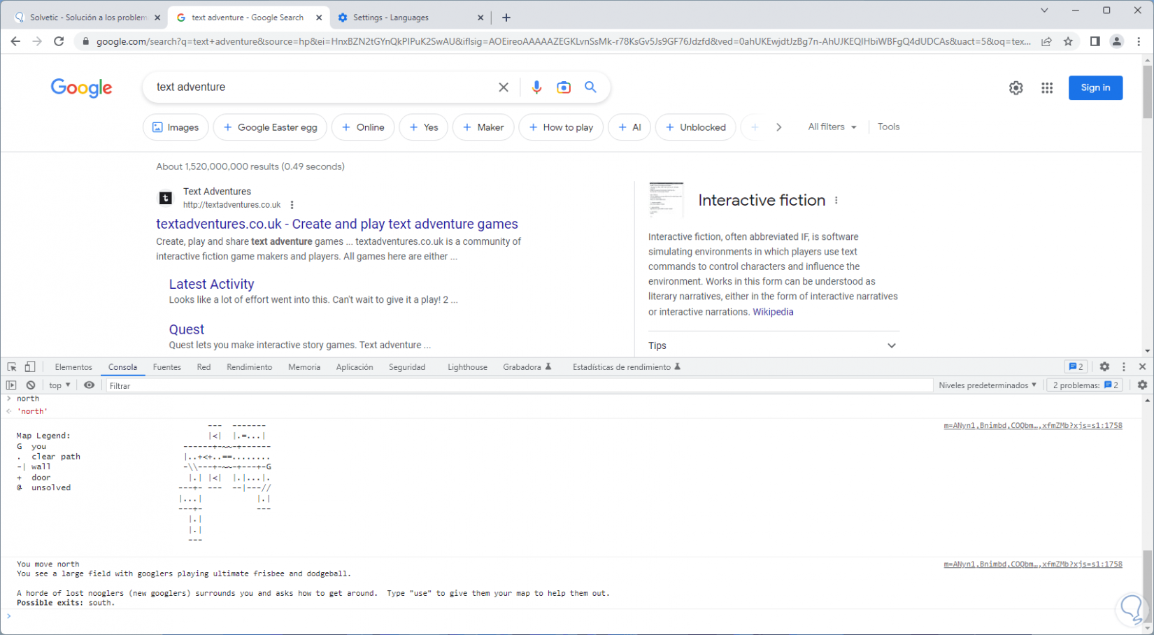Image resolution: width=1154 pixels, height=635 pixels.
Task: Expand the All filters dropdown
Action: [x=832, y=127]
